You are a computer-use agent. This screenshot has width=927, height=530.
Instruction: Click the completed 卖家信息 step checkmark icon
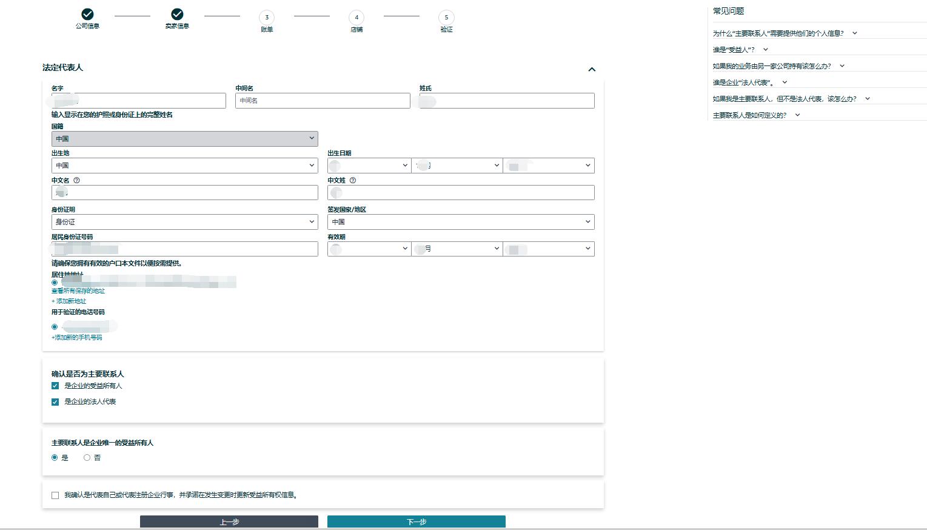click(x=177, y=15)
